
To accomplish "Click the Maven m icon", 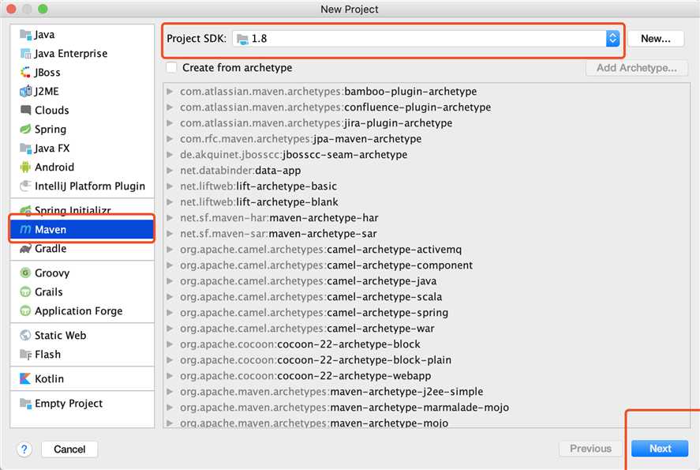I will point(25,229).
